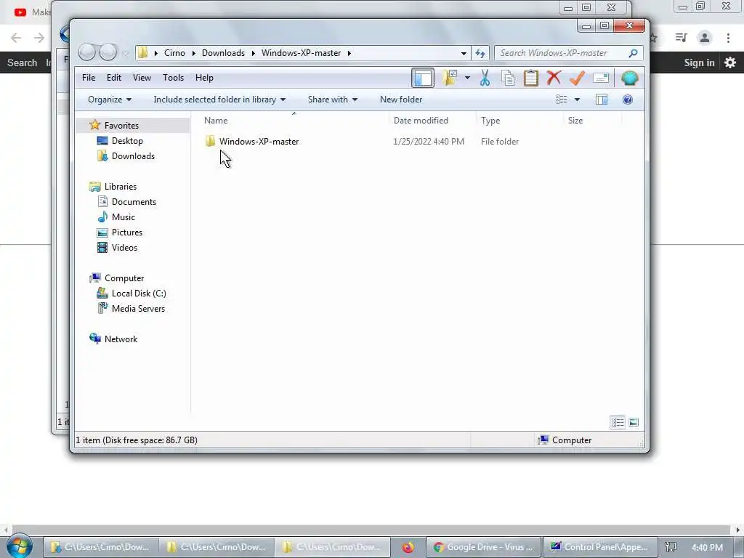The width and height of the screenshot is (744, 558).
Task: Click the Paste clipboard icon
Action: pos(530,78)
